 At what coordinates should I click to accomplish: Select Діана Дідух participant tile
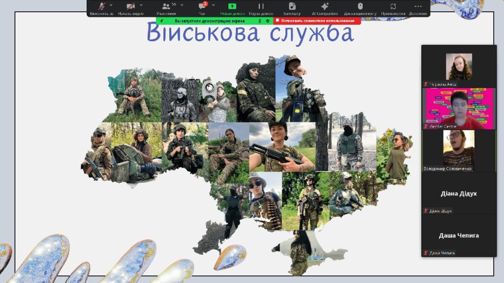tap(459, 194)
